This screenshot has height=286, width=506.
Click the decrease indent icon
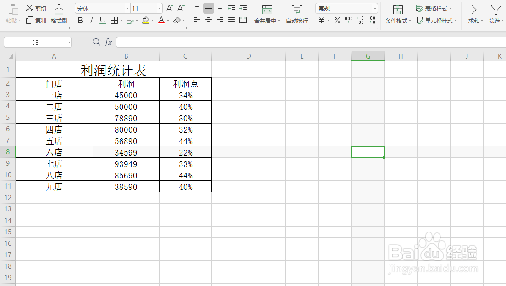[x=232, y=8]
